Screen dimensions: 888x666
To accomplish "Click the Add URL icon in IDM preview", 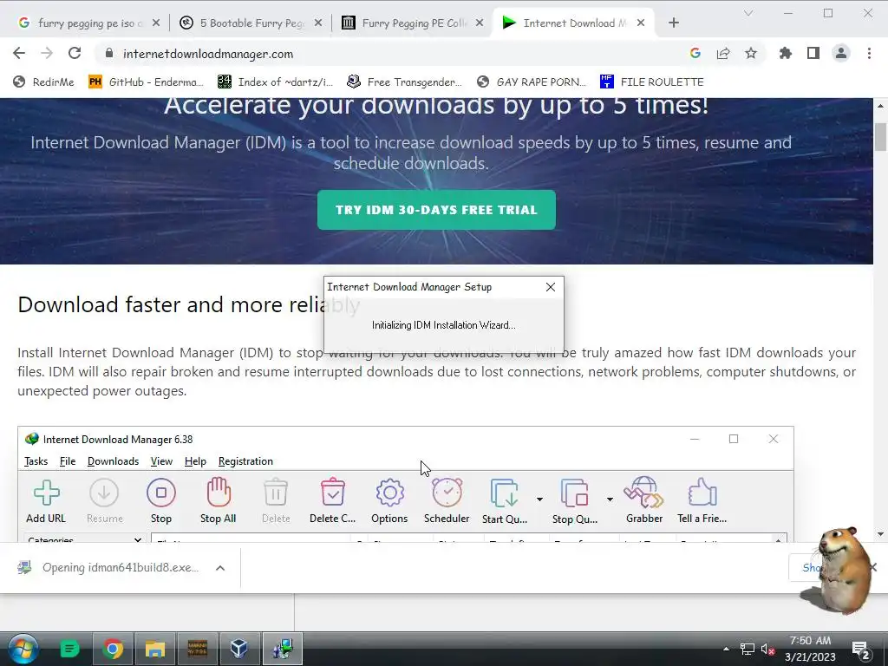I will (47, 493).
